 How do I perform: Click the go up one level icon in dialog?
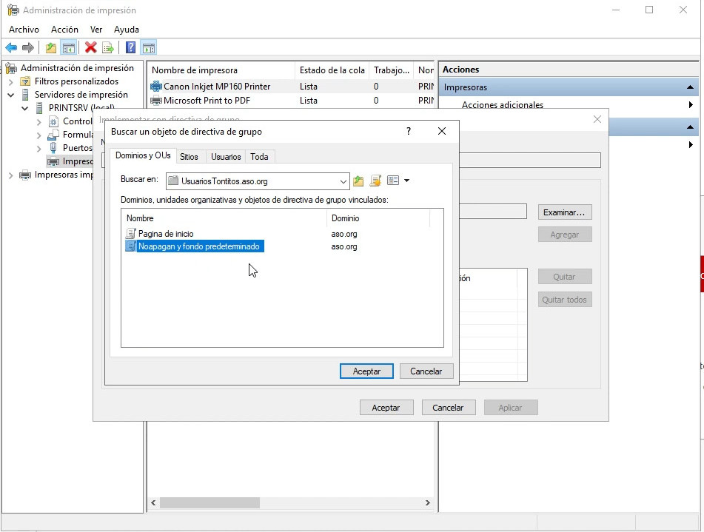359,181
